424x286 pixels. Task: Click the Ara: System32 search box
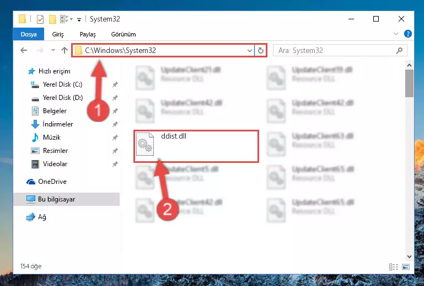340,50
